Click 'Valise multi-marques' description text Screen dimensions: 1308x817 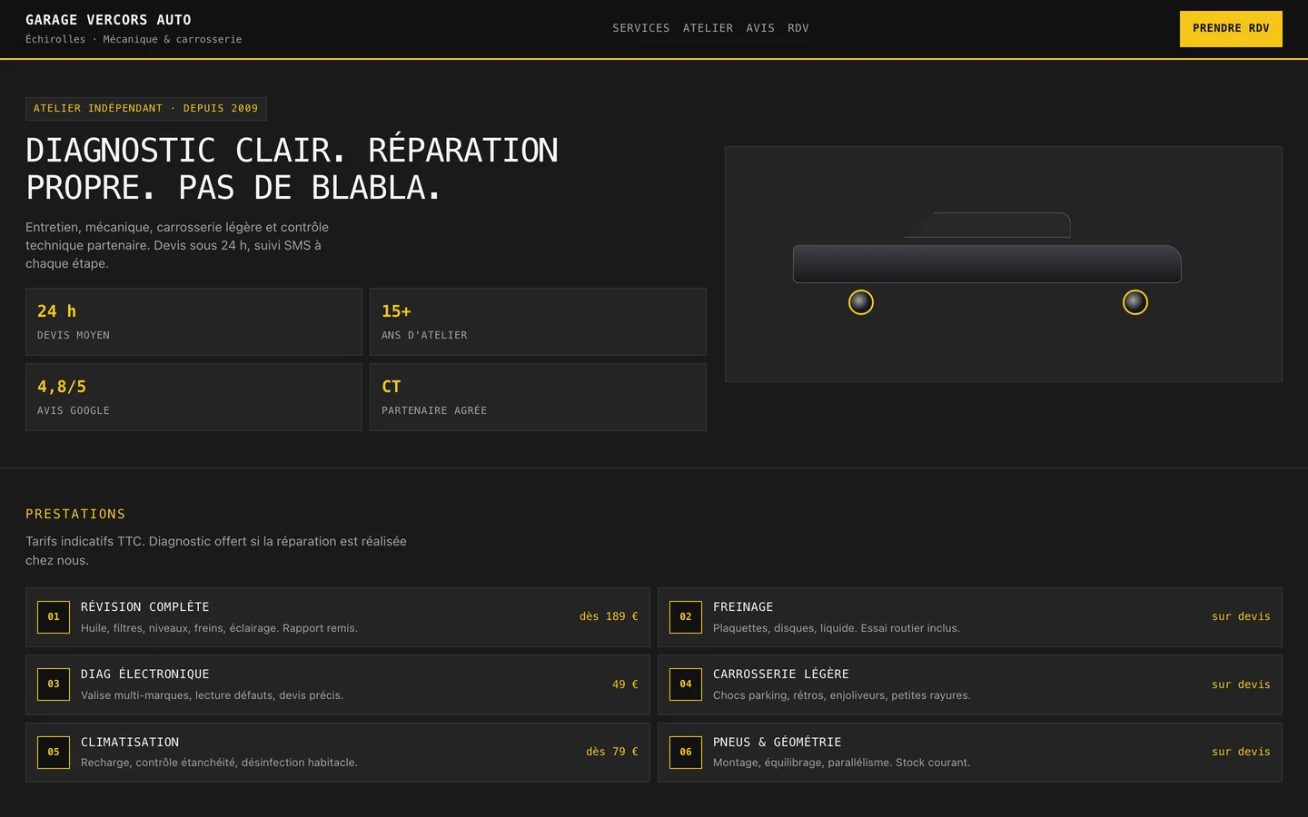212,695
